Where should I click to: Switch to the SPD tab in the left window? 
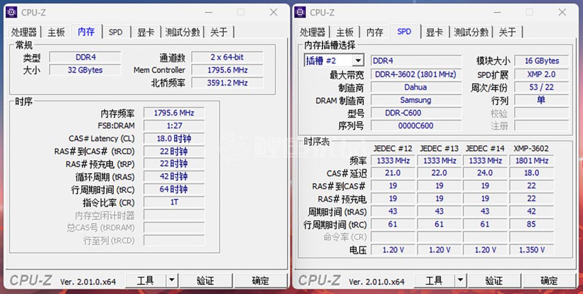[115, 32]
